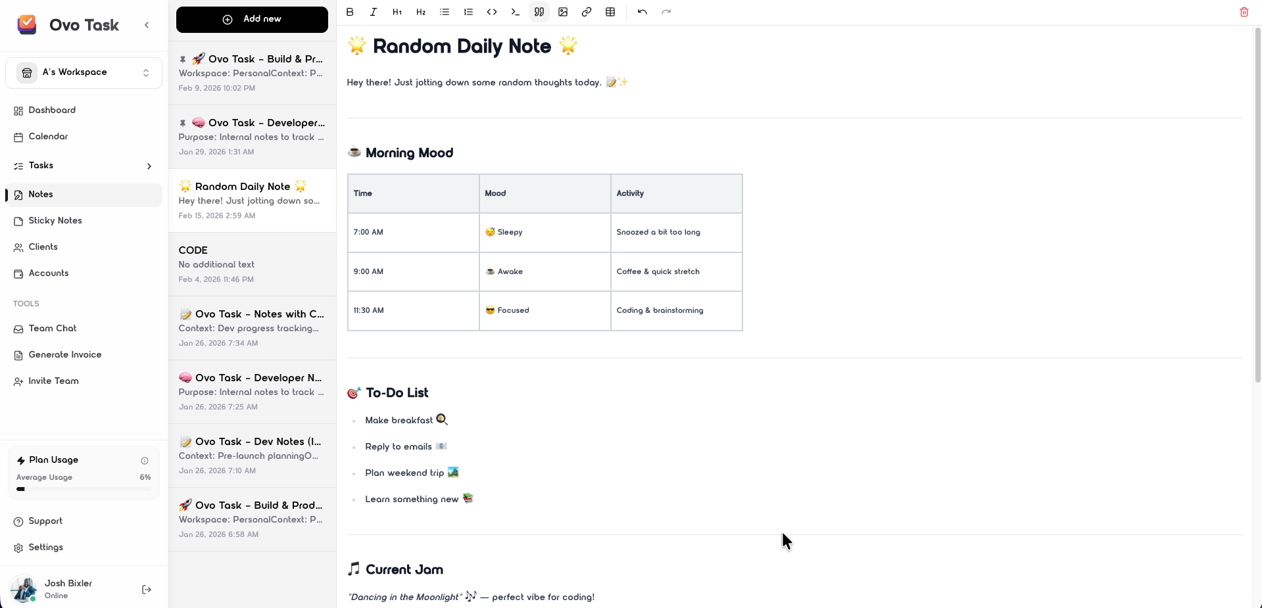Open Plan Usage info icon
This screenshot has height=608, width=1262.
tap(145, 461)
